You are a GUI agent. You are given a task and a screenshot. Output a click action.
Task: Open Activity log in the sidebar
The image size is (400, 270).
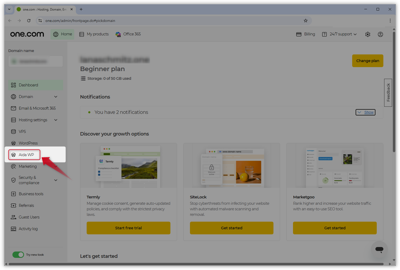36,229
